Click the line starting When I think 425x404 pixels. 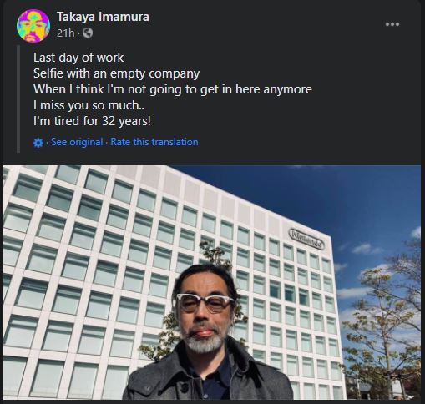173,89
